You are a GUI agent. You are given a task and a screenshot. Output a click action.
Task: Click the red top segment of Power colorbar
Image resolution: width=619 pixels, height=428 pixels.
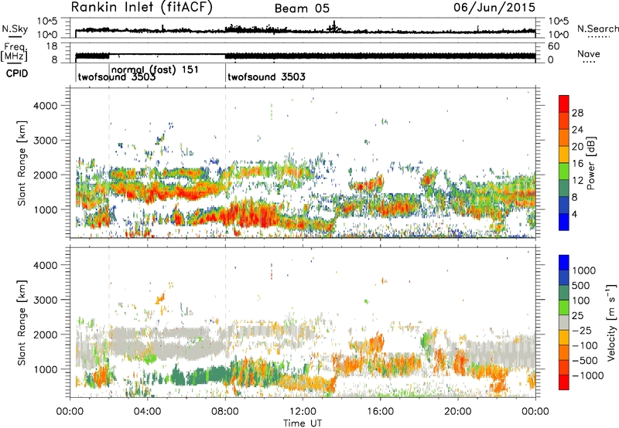click(x=564, y=104)
